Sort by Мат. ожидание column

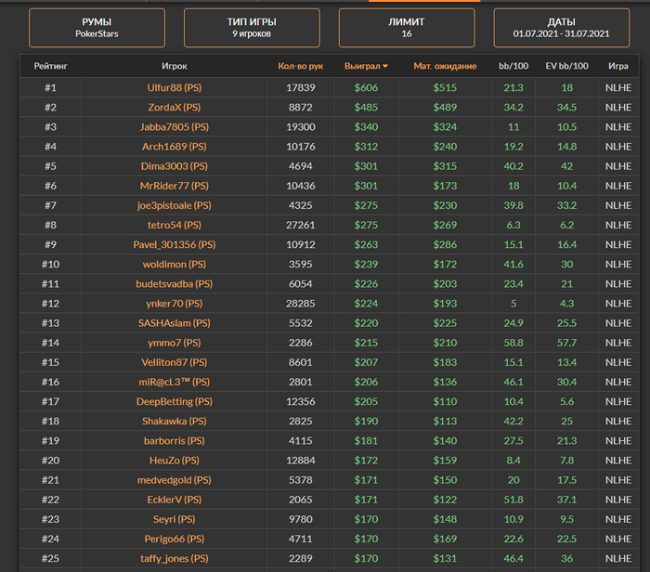[x=446, y=67]
